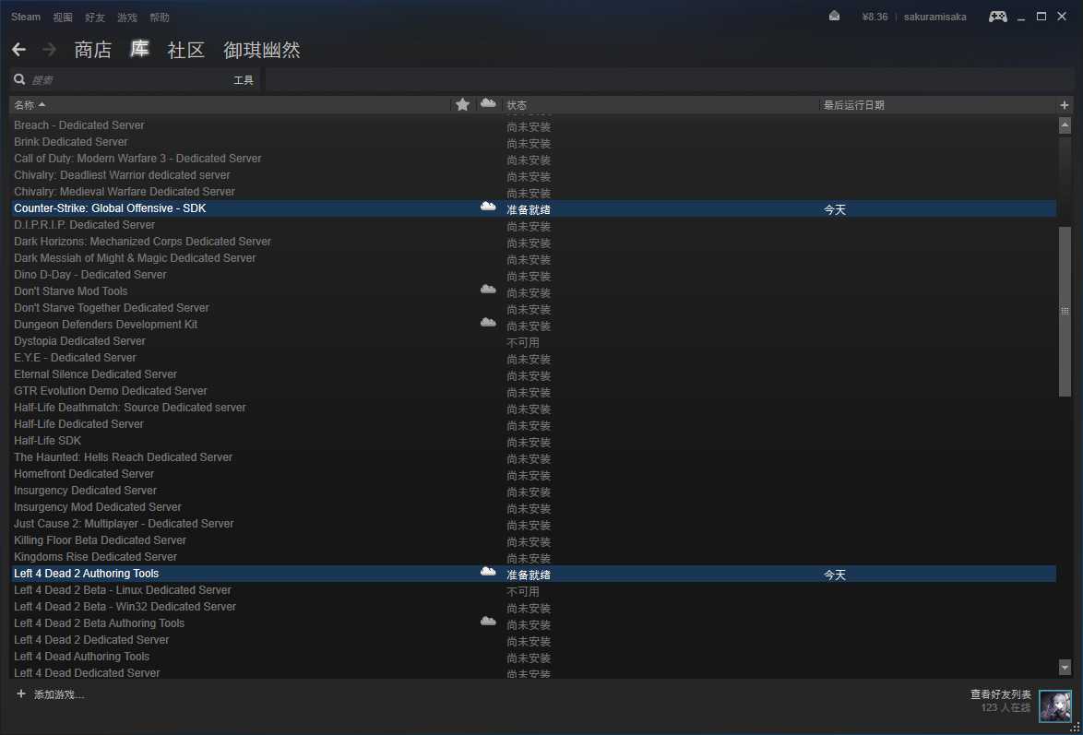
Task: Click cloud icon on Left 4 Dead 2 Authoring Tools
Action: click(488, 572)
